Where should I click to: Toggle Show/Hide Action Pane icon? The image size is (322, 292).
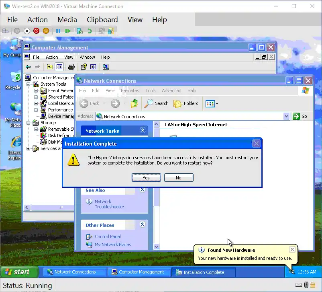point(93,67)
